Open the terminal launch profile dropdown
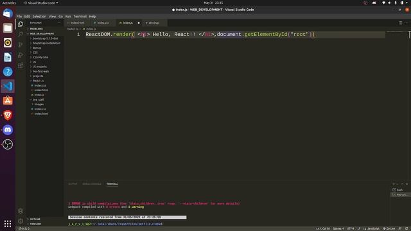Viewport: 411px width, 231px height. click(397, 184)
